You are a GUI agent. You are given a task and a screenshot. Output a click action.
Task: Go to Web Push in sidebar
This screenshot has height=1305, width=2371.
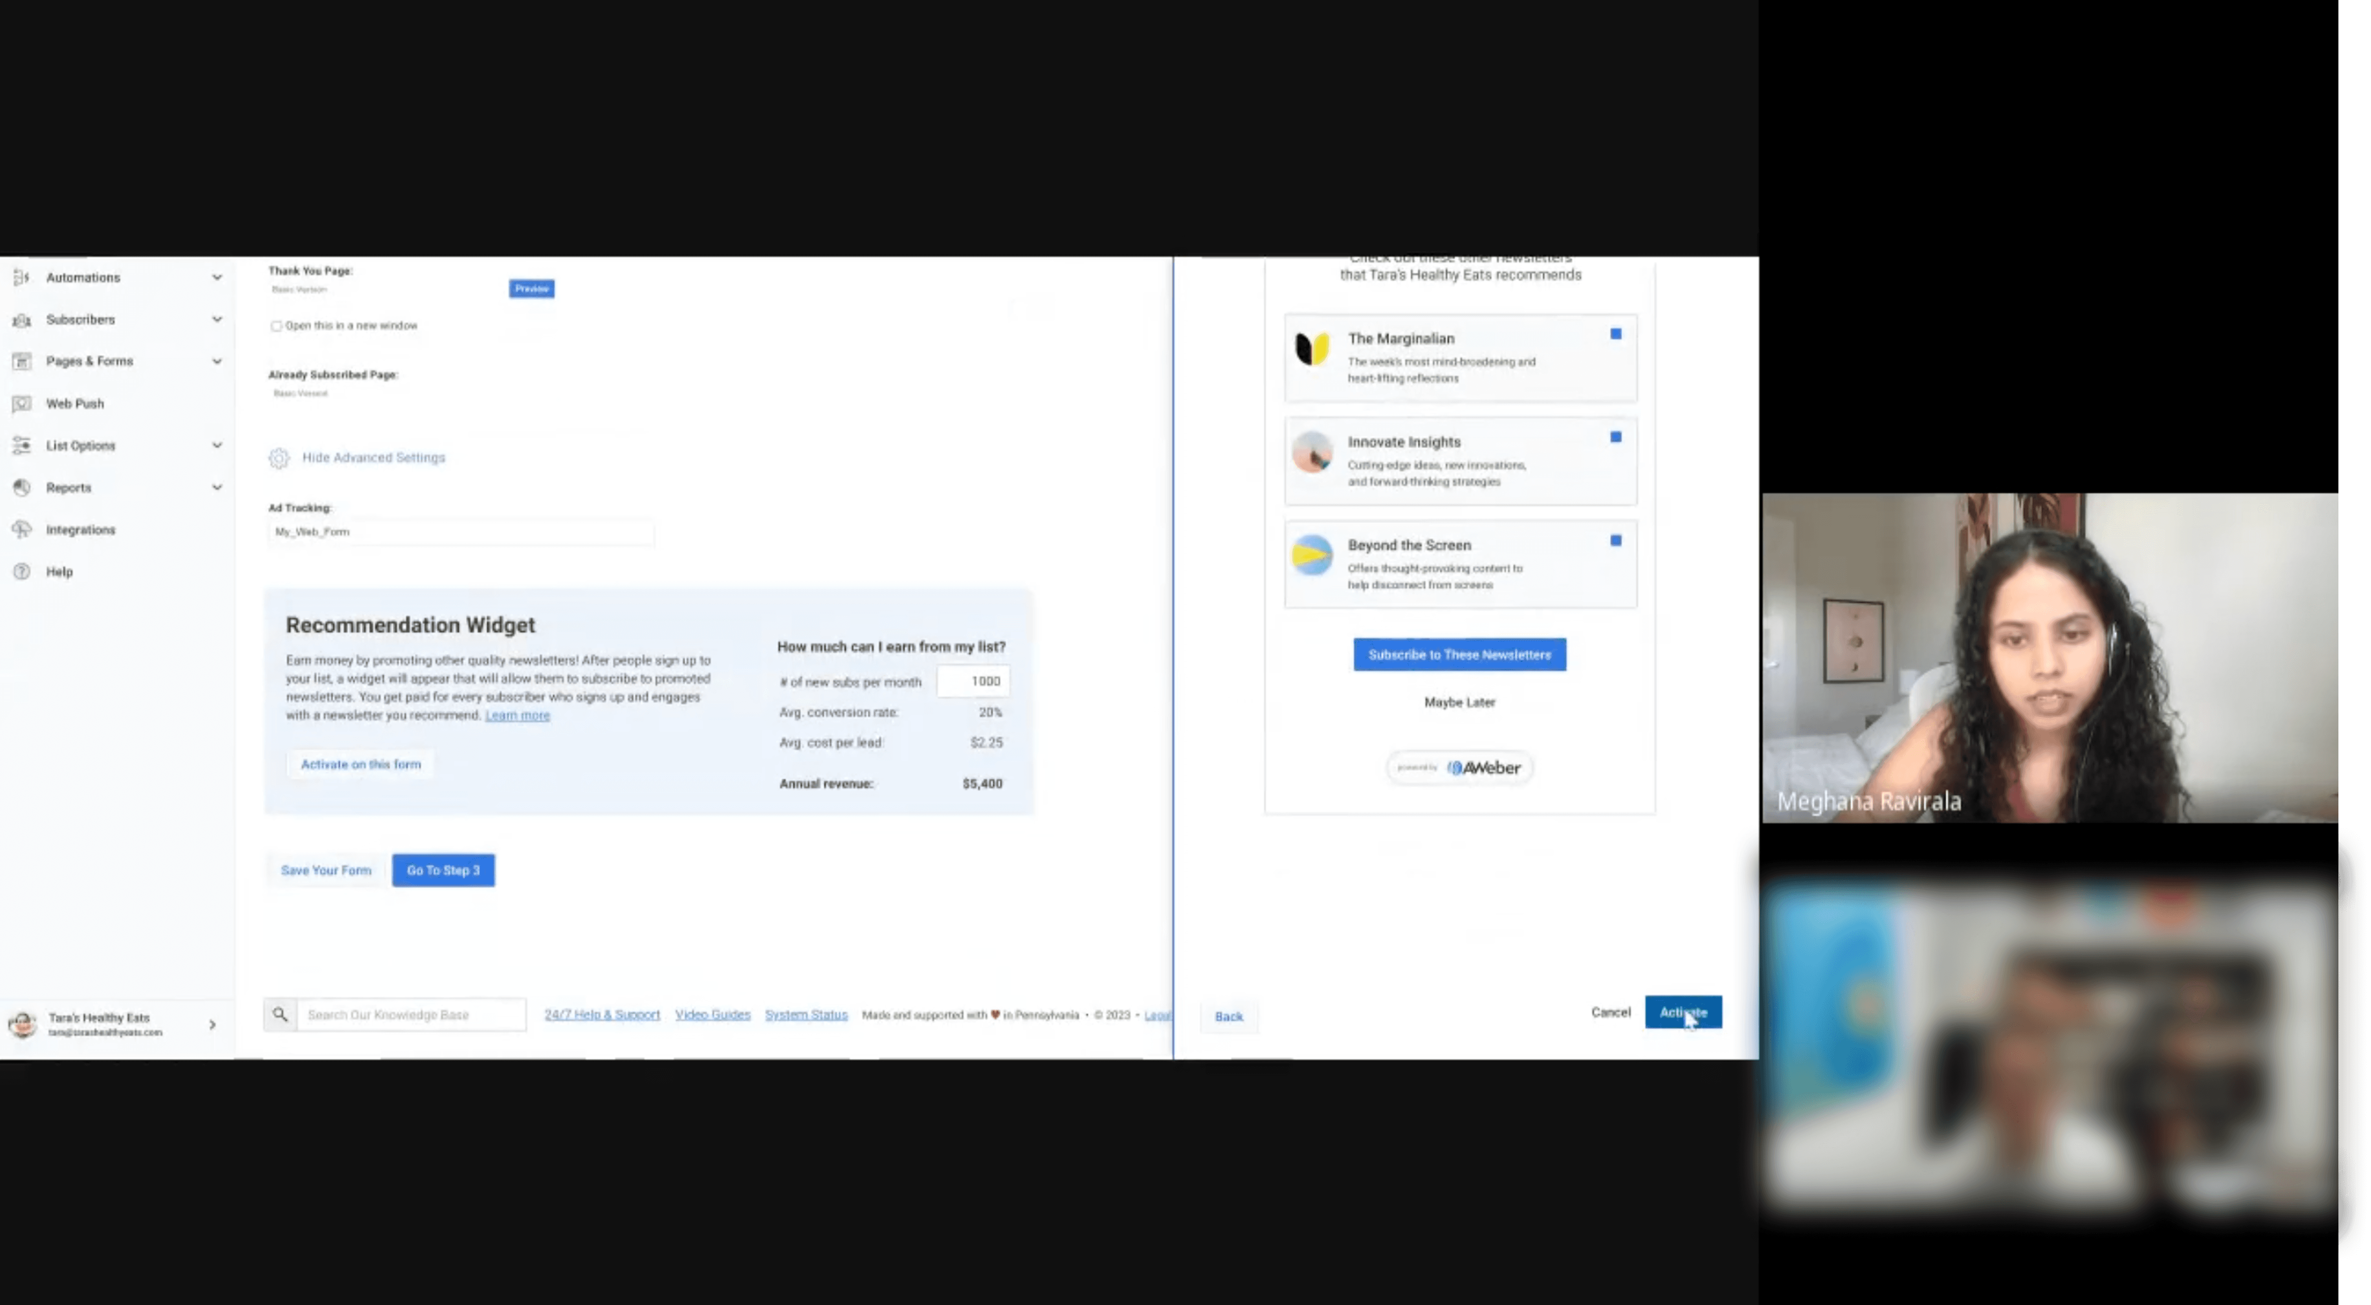[x=75, y=403]
